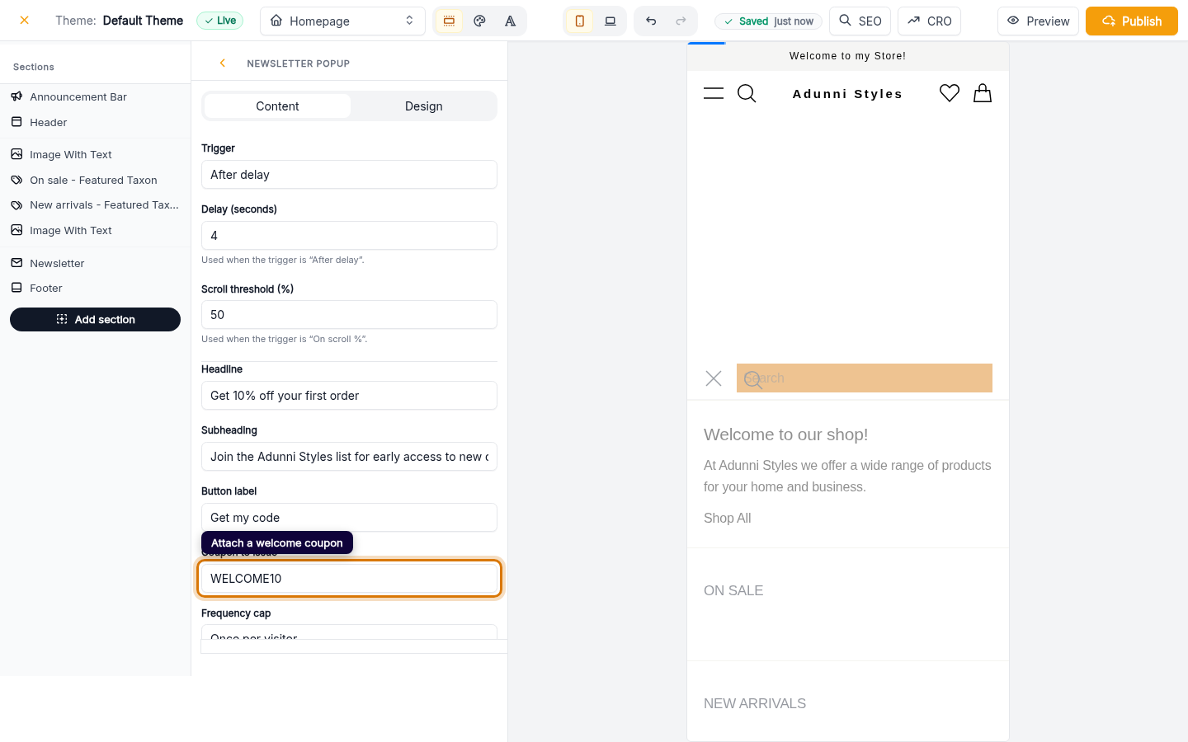Open the shopping bag icon in preview
Image resolution: width=1188 pixels, height=742 pixels.
983,93
